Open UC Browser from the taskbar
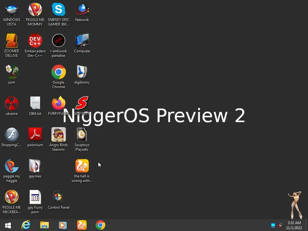The image size is (308, 231). (82, 225)
